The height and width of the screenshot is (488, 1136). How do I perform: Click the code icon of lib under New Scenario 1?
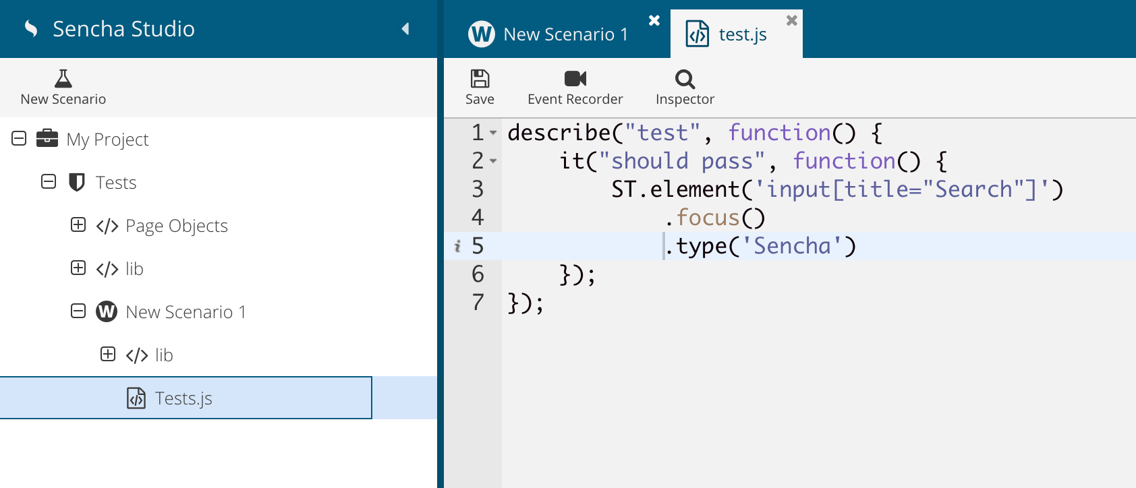pyautogui.click(x=137, y=355)
